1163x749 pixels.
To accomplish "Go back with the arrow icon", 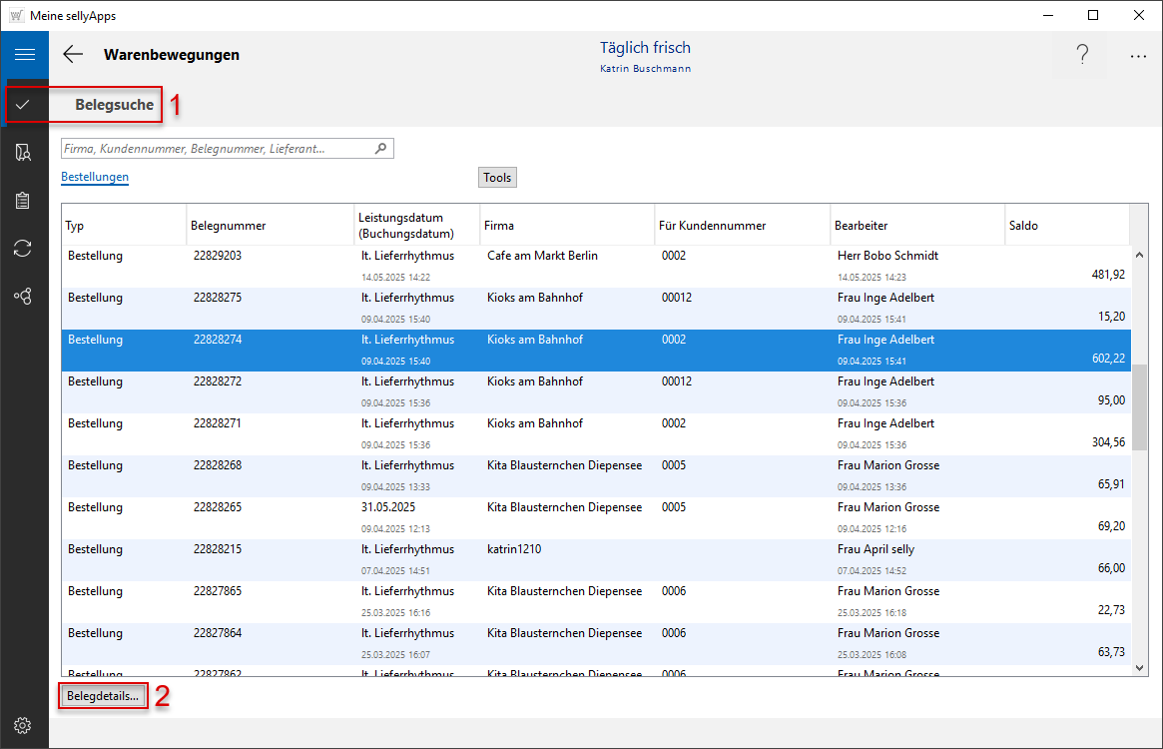I will (73, 55).
